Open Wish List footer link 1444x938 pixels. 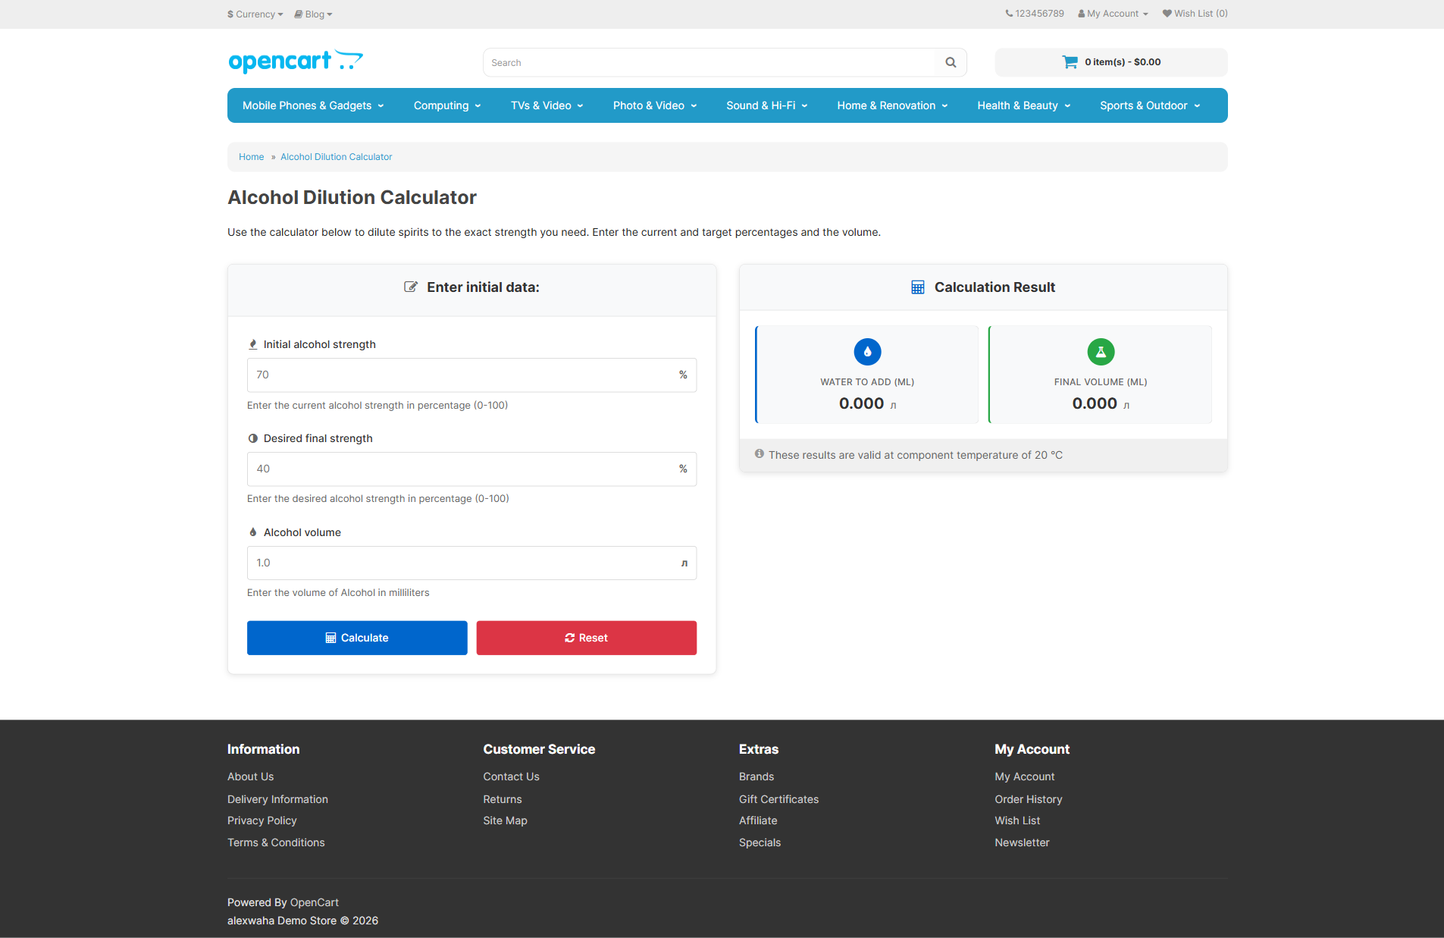1017,820
